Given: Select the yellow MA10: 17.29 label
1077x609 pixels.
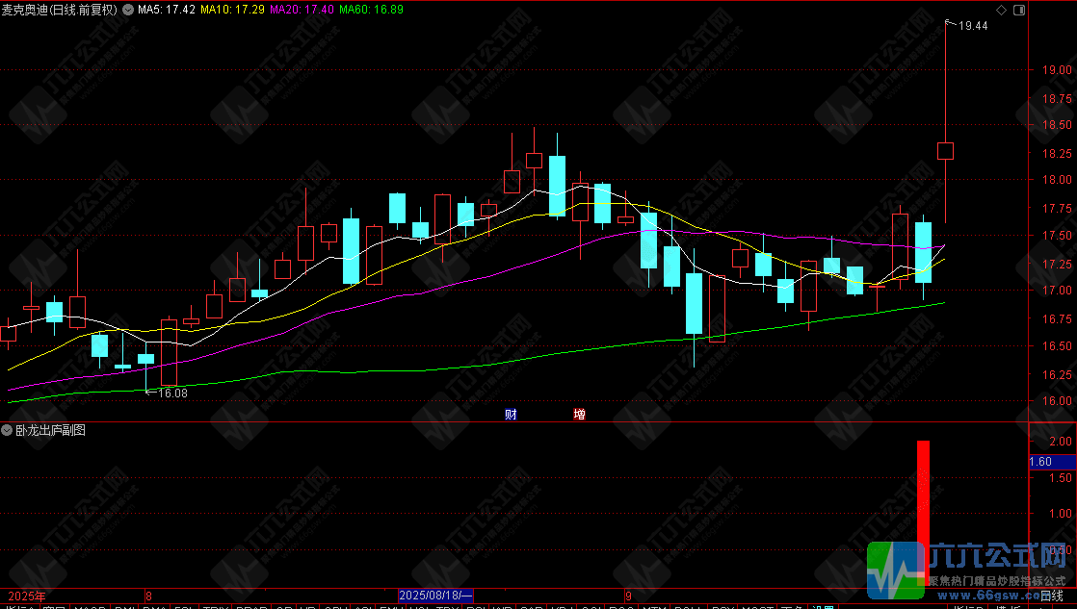Looking at the screenshot, I should click(x=232, y=10).
